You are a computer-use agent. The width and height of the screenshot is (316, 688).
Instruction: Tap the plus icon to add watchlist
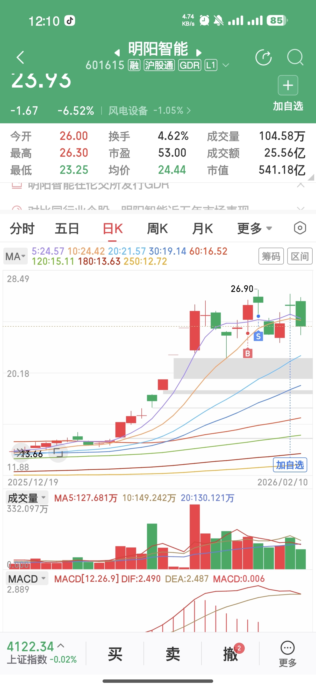288,85
